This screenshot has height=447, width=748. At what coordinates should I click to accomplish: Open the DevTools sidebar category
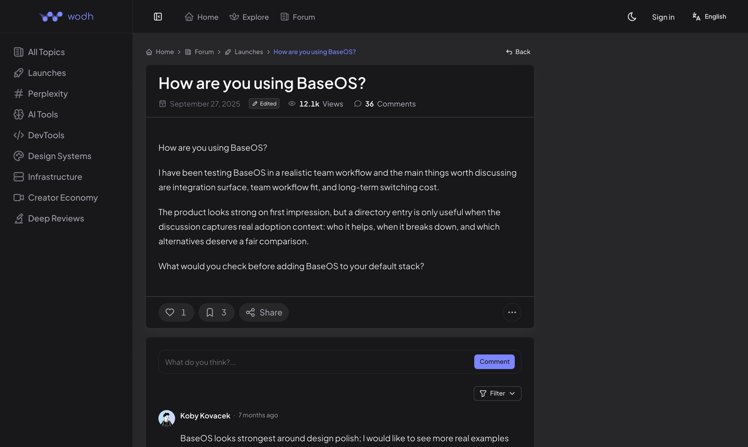tap(39, 135)
